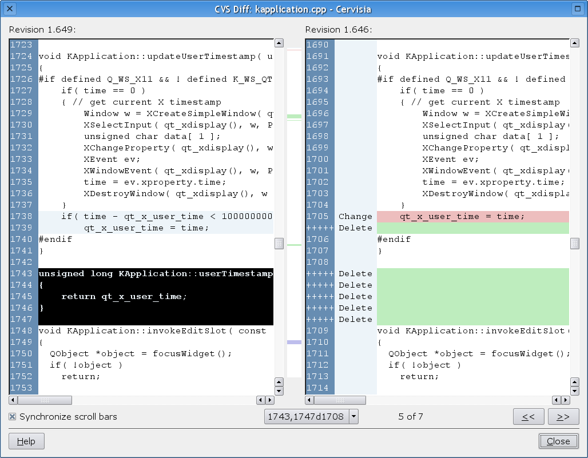Click scroll-left arrow at left pane's far left
Viewport: 588px width, 458px height.
click(13, 400)
